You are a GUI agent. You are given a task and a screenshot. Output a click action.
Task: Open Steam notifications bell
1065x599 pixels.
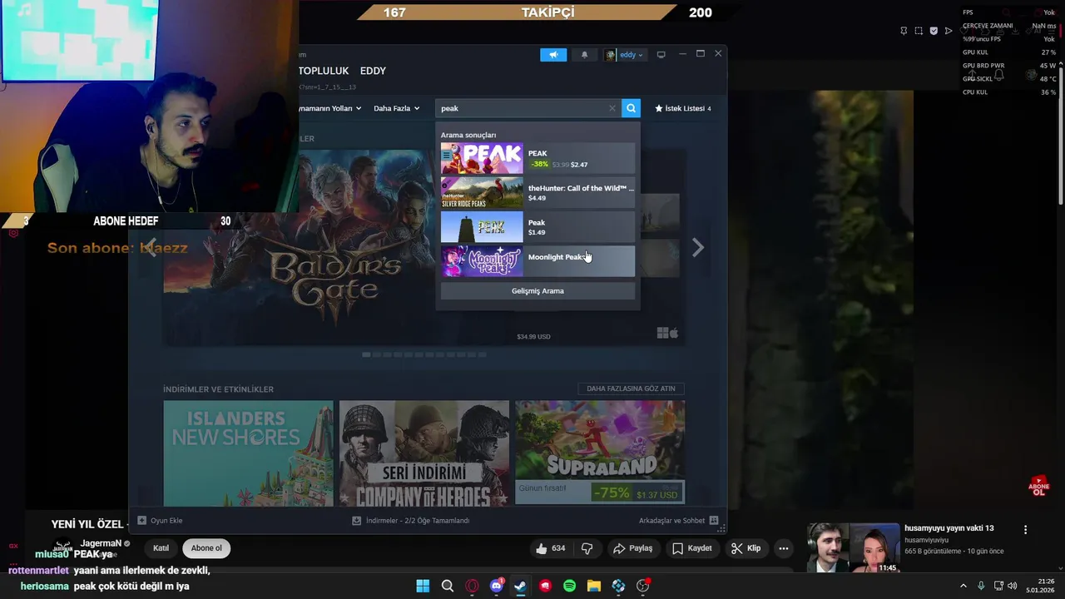point(584,55)
